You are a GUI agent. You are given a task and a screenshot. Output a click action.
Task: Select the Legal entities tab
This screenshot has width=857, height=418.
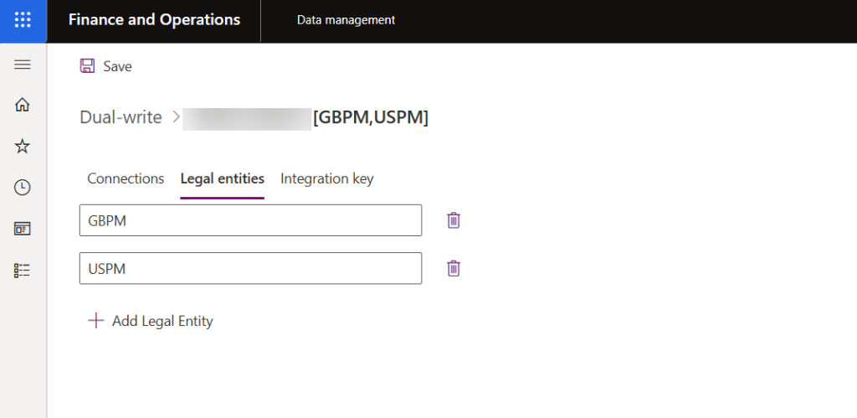pyautogui.click(x=223, y=178)
